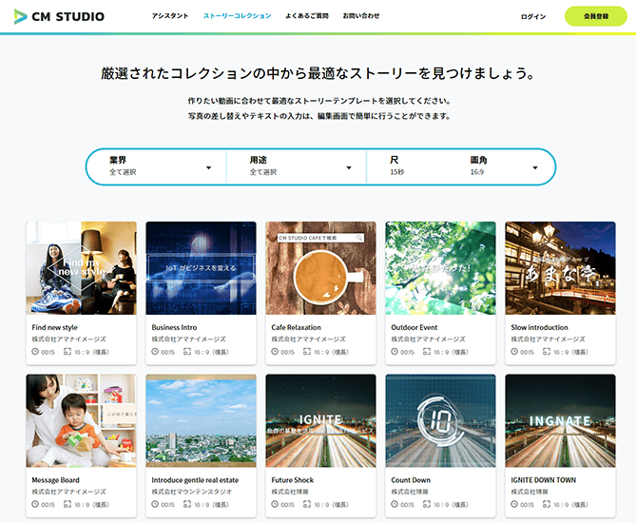Click aspect ratio icon on Future Shock card
The width and height of the screenshot is (636, 523).
[x=307, y=504]
